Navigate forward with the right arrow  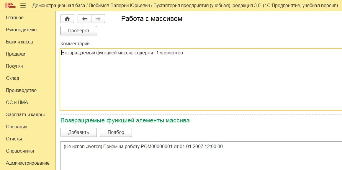click(x=98, y=19)
